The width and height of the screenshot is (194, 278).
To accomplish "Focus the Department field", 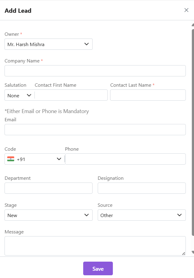I will tap(48, 188).
